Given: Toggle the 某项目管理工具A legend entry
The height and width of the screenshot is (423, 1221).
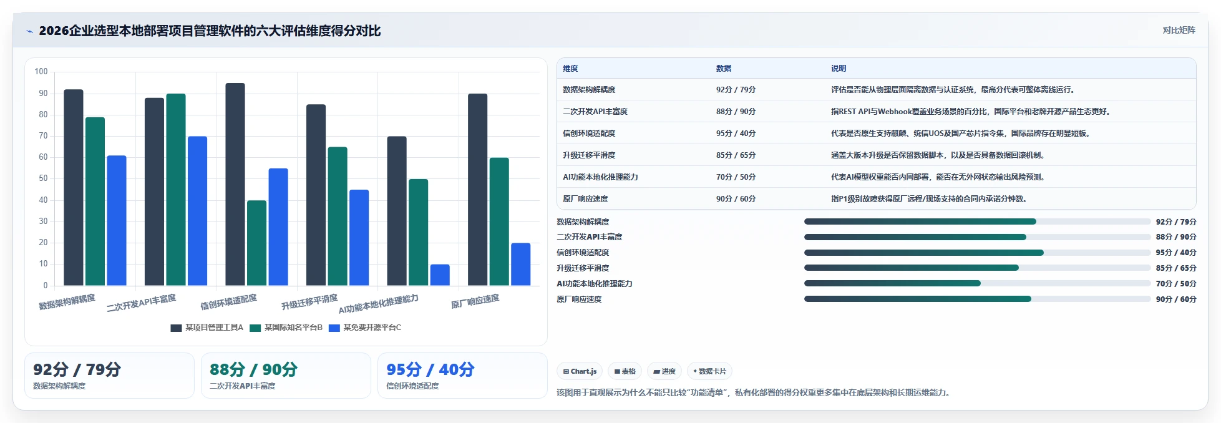Looking at the screenshot, I should coord(207,328).
